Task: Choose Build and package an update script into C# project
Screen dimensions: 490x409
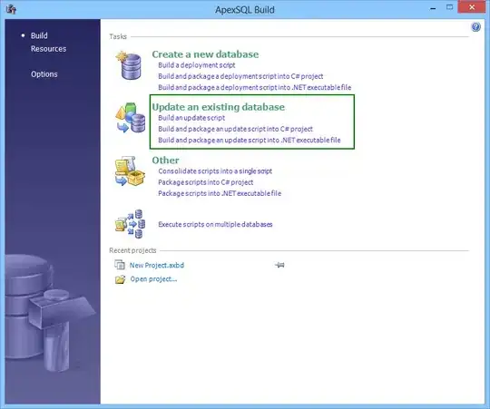Action: 235,129
